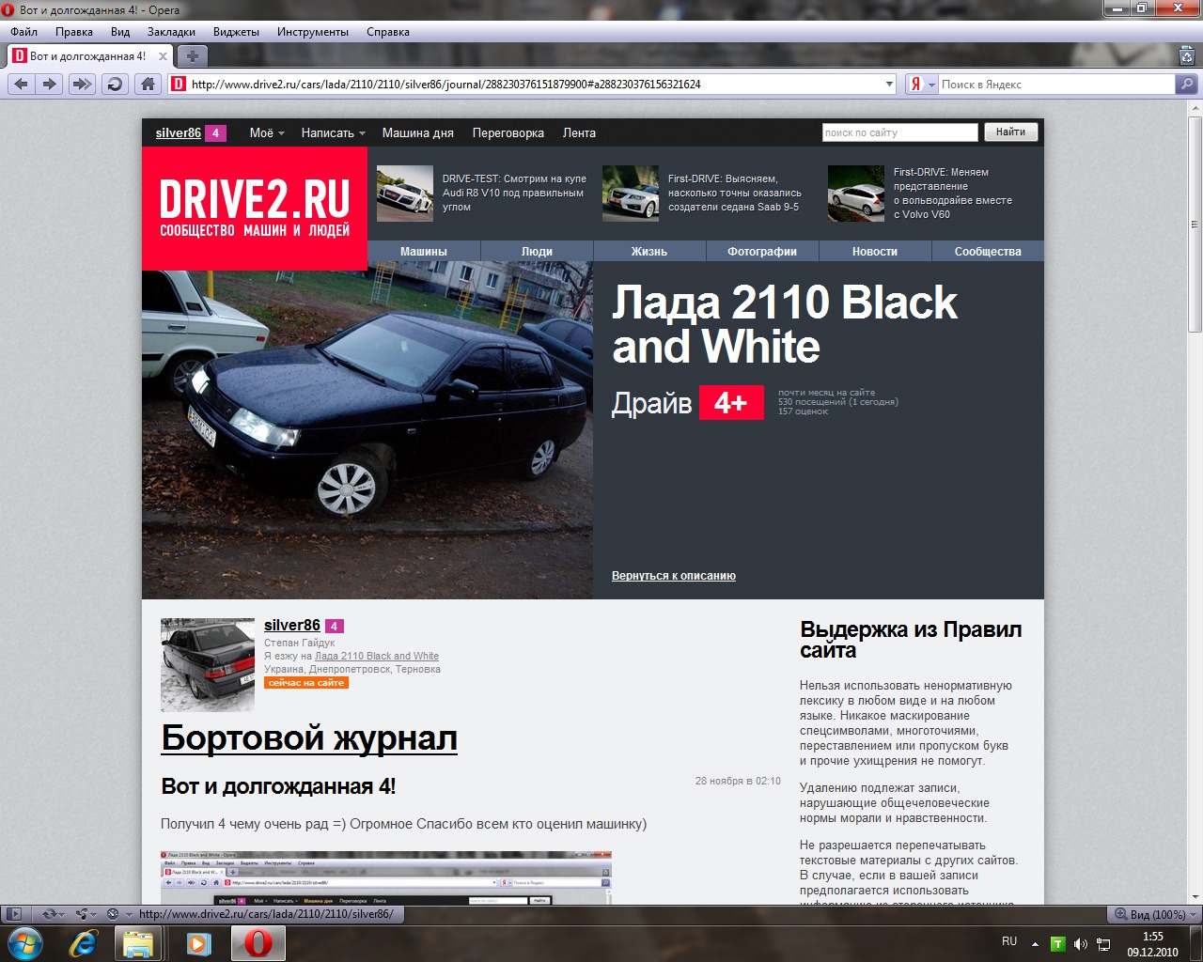The width and height of the screenshot is (1203, 962).
Task: Open Opera Turbo icon in status bar
Action: pos(118,913)
